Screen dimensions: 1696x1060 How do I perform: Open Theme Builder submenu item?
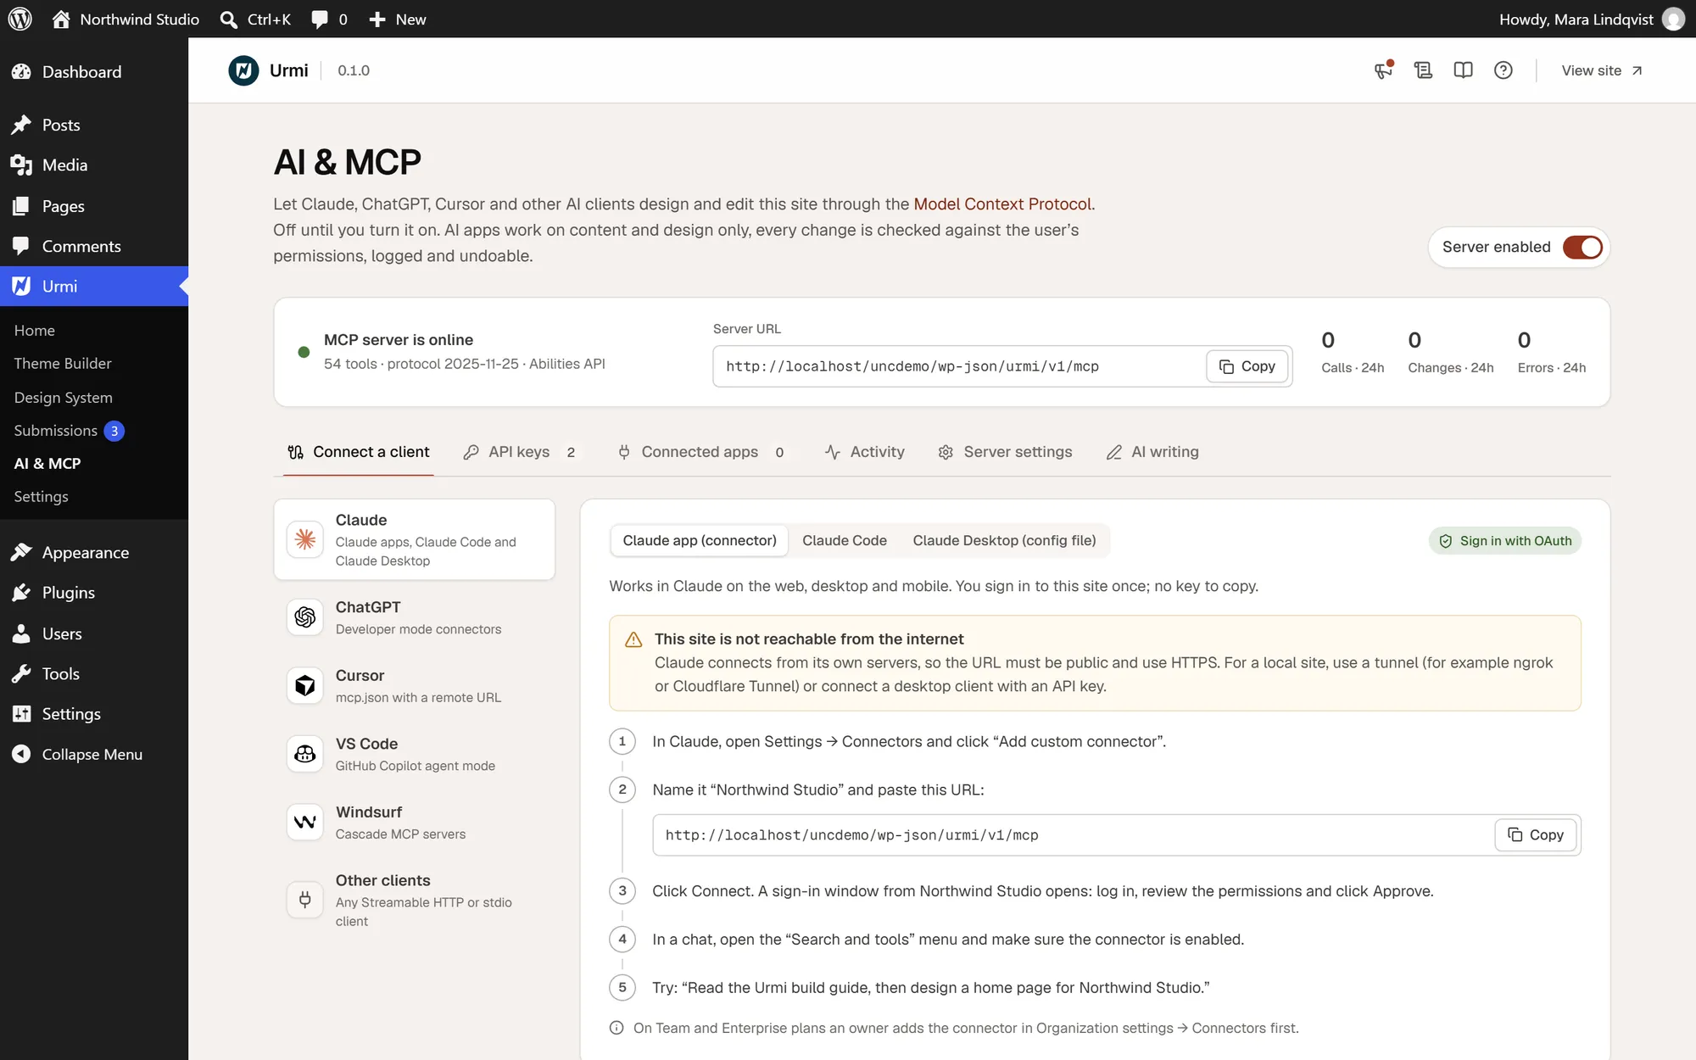tap(63, 364)
